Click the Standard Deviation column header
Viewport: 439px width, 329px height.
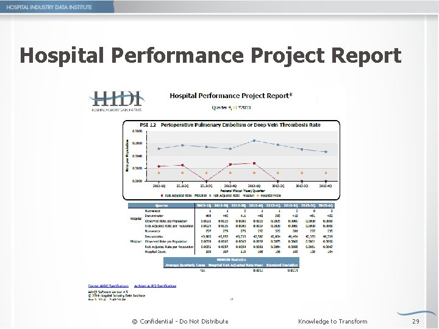pyautogui.click(x=282, y=265)
